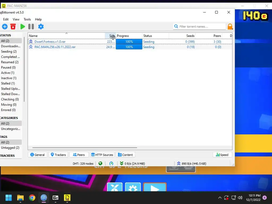Sort by the Peers column header
Viewport: 272px width, 204px height.
click(209, 36)
